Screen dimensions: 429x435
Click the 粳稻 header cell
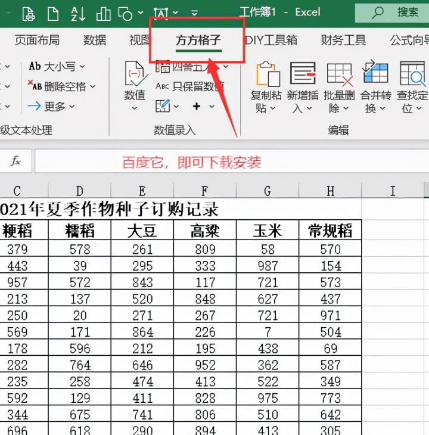[24, 230]
